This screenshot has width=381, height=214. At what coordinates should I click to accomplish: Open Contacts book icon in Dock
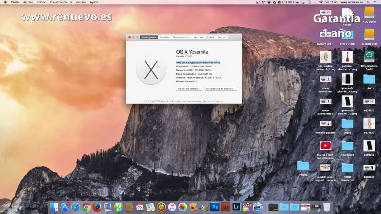click(129, 207)
